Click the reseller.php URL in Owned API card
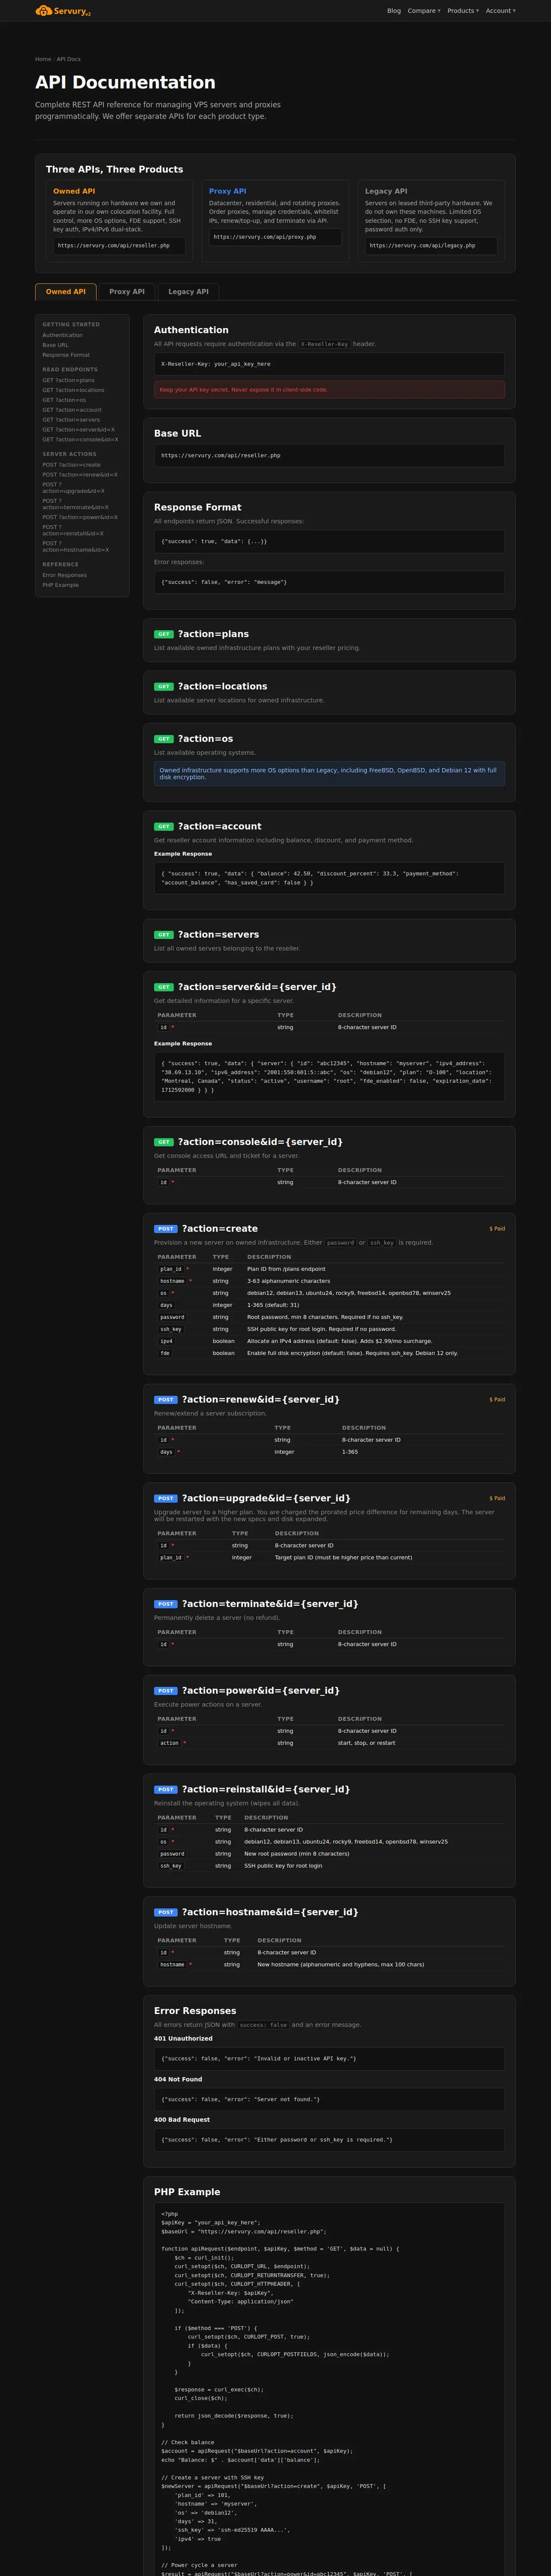Image resolution: width=551 pixels, height=2576 pixels. (119, 245)
